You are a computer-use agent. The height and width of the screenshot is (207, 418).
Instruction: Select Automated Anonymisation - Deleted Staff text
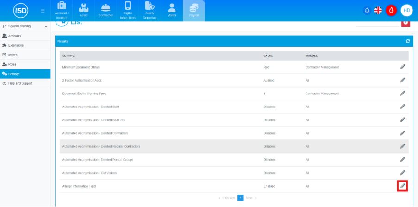91,107
